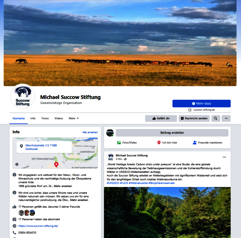The image size is (241, 238).
Task: Select the Ich bin hier check-in option
Action: [x=167, y=143]
